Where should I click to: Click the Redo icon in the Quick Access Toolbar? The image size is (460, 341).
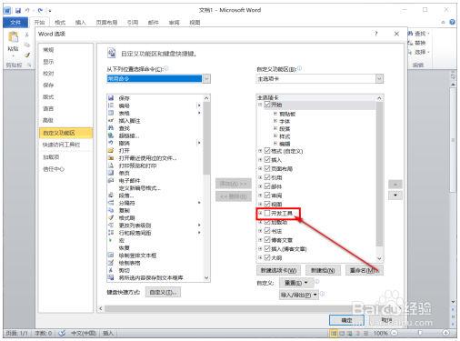tap(40, 11)
